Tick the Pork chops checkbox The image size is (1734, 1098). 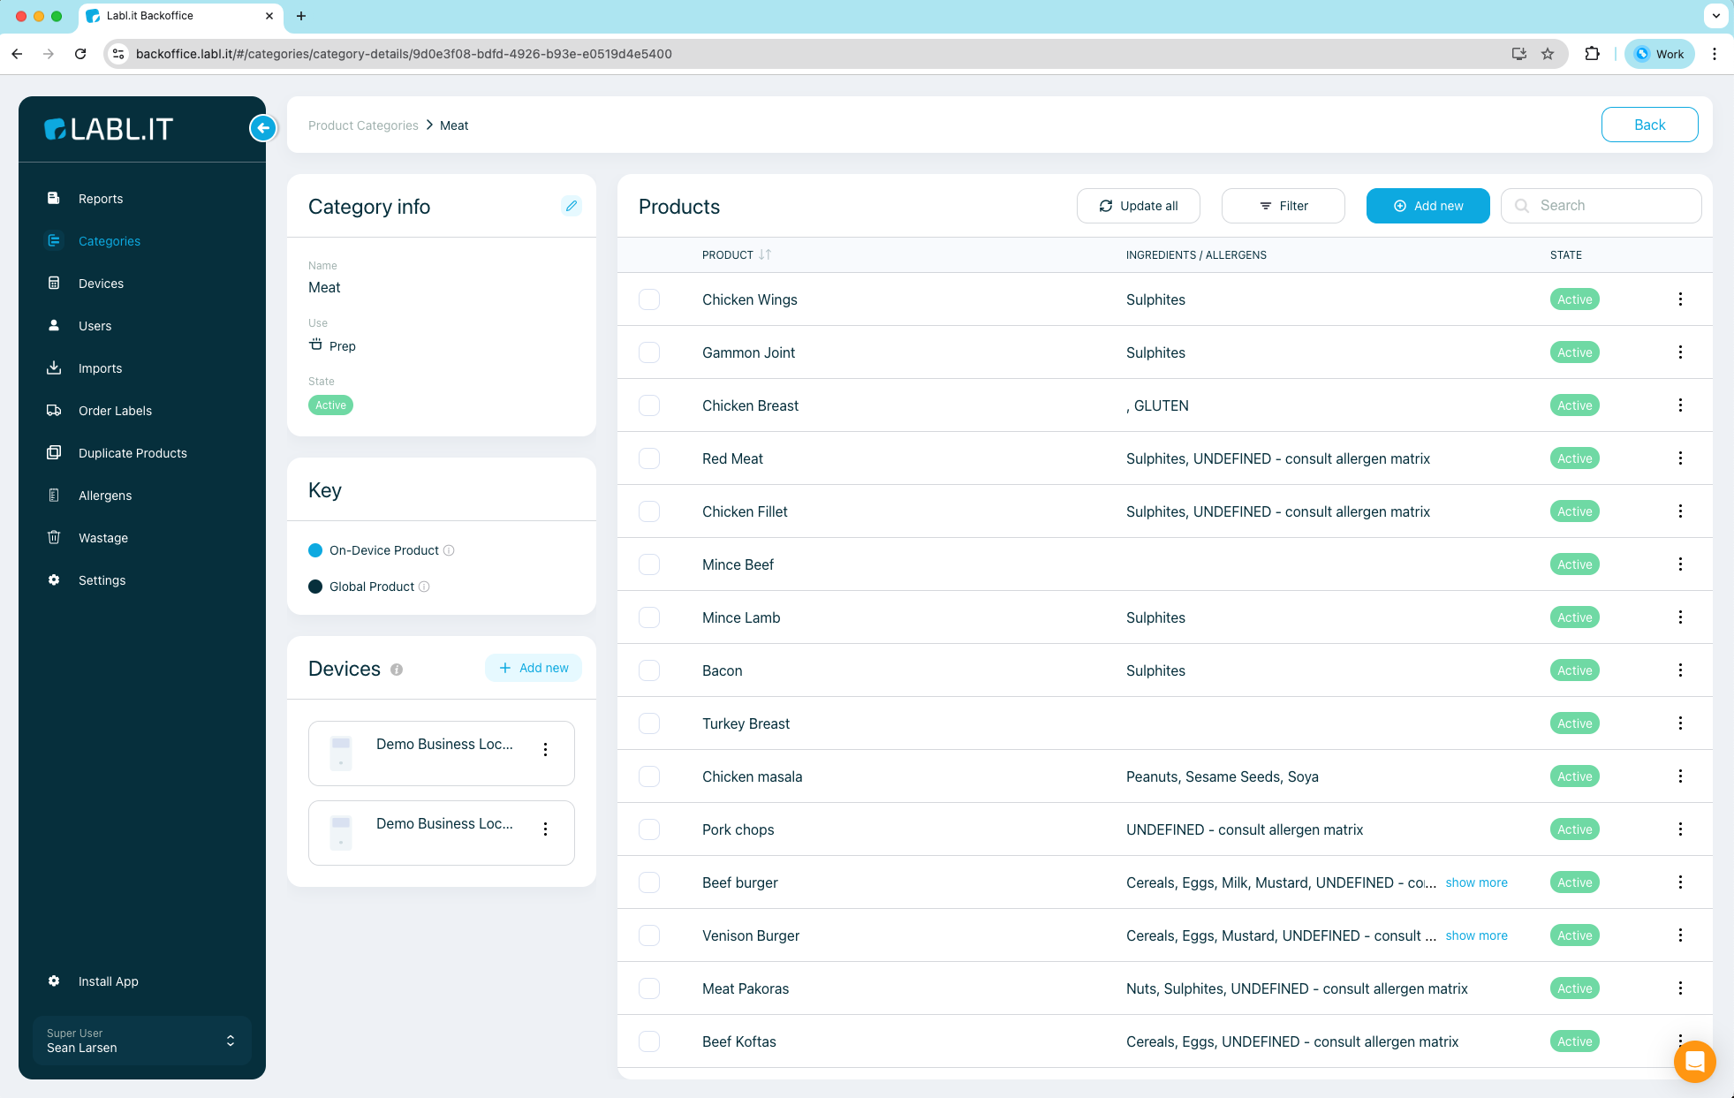649,829
